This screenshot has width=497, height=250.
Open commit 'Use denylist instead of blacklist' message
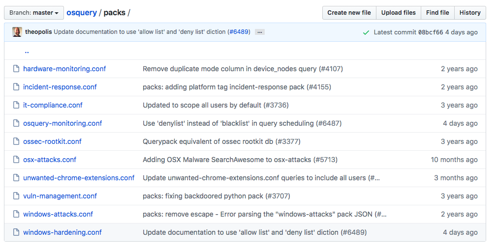tap(242, 123)
